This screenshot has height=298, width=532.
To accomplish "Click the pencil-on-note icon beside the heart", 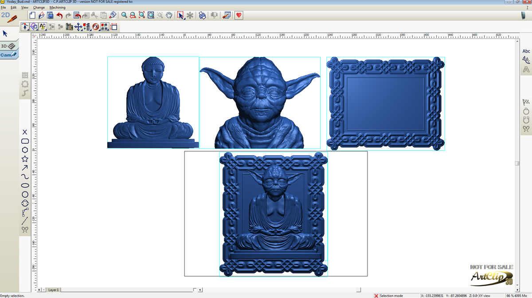I will point(227,15).
